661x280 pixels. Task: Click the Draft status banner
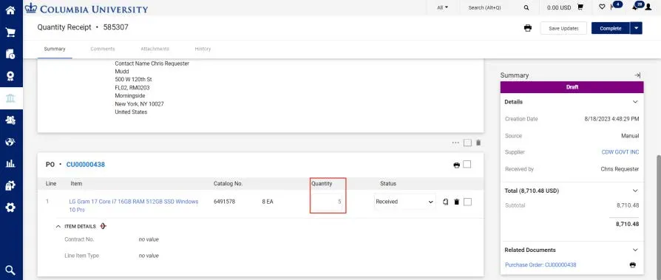coord(572,87)
